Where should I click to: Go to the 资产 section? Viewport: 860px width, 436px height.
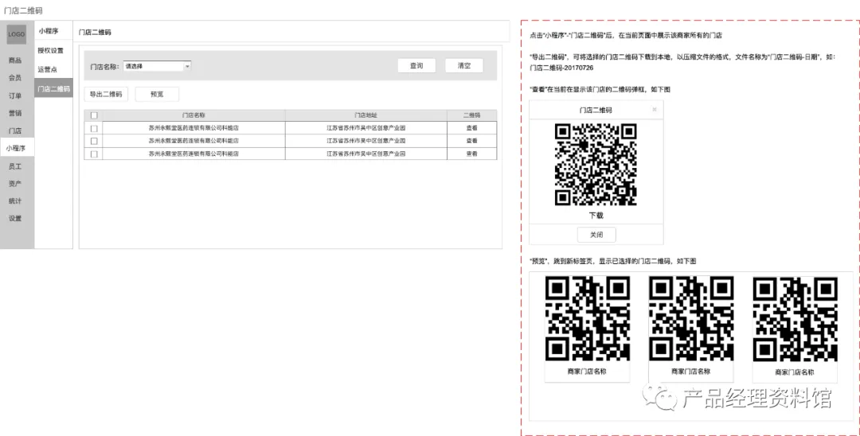click(15, 184)
